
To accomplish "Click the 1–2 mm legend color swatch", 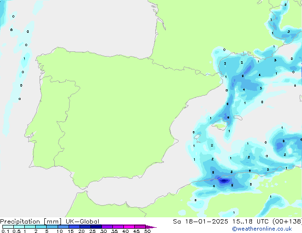I will coord(30,227).
